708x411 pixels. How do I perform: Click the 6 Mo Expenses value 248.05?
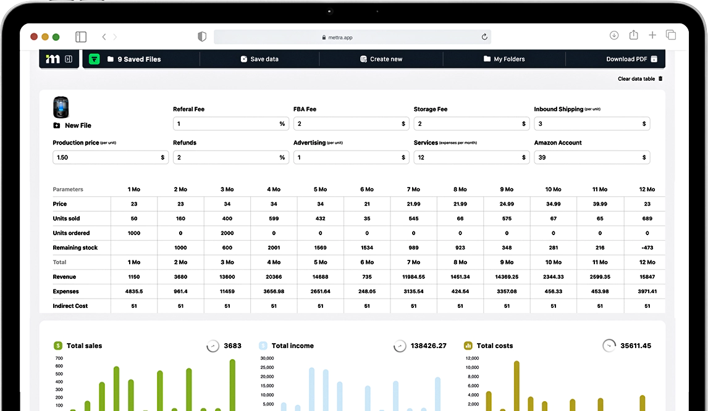point(367,291)
